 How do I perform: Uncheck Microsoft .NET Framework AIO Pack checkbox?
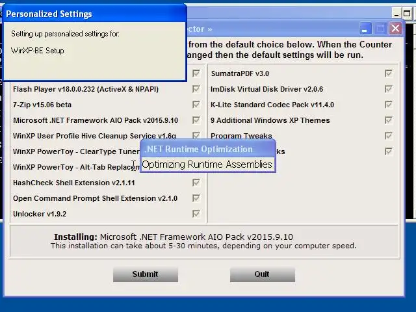point(196,120)
